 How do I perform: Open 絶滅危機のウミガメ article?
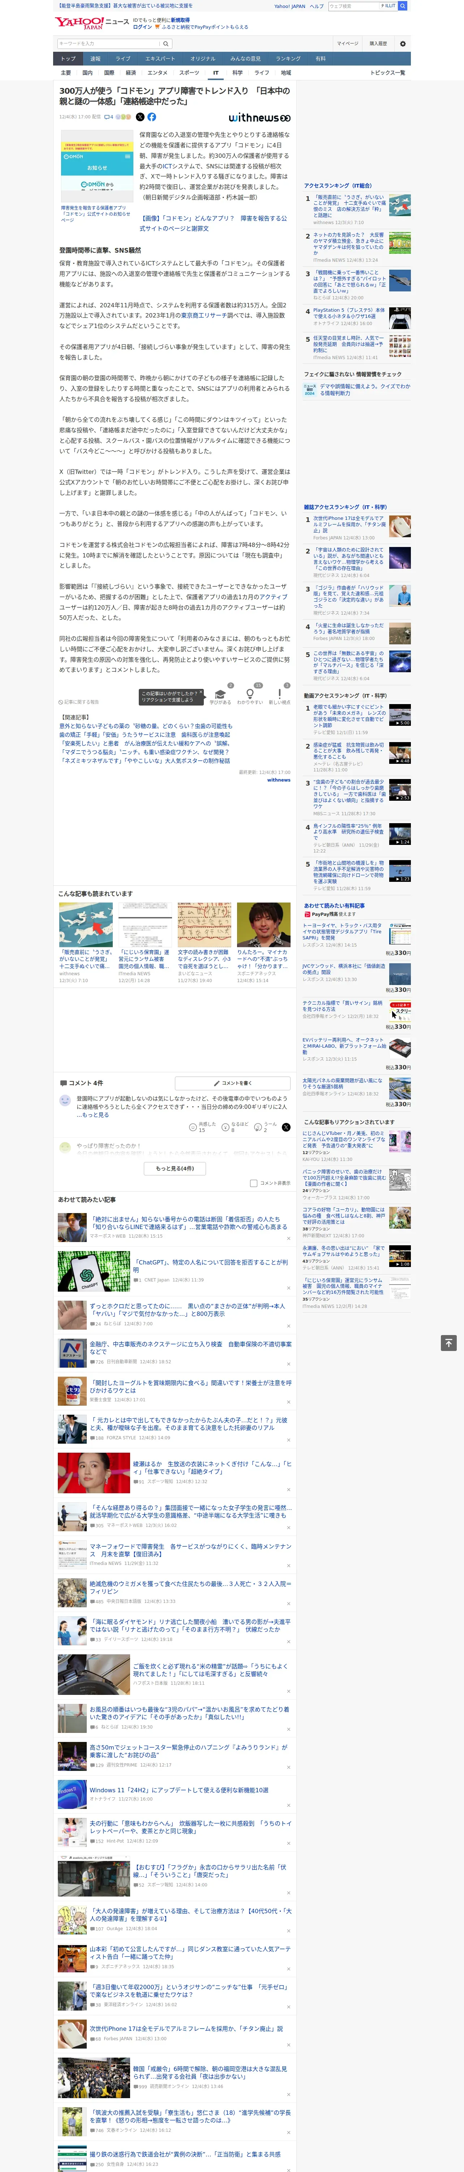coord(190,1587)
